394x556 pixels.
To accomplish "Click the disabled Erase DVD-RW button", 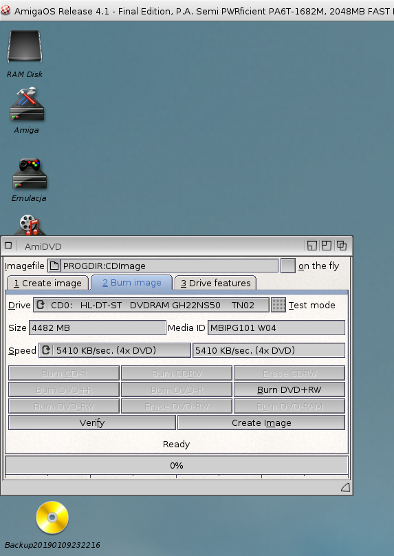I will [x=177, y=407].
